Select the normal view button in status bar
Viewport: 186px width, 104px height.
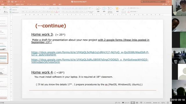tap(133, 103)
